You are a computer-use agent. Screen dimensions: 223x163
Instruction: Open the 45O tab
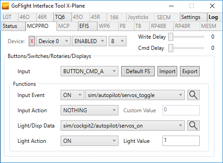coord(81,17)
